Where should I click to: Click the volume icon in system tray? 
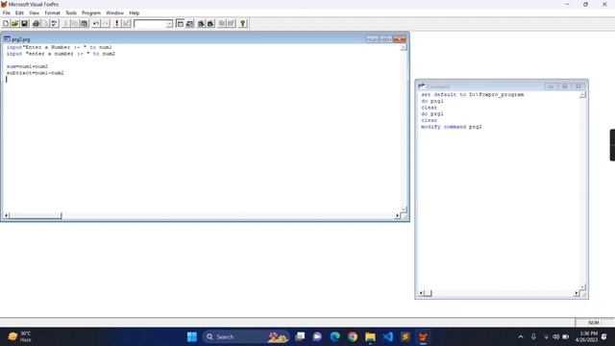pyautogui.click(x=555, y=336)
